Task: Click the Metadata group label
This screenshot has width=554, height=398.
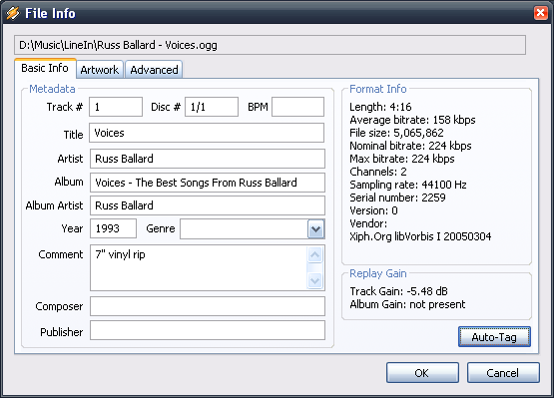Action: 52,89
